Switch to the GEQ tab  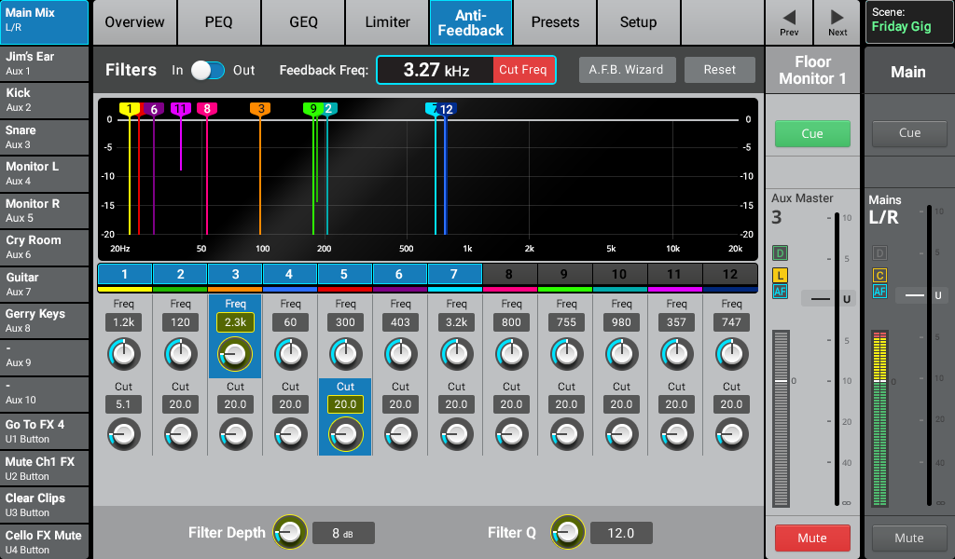[303, 22]
